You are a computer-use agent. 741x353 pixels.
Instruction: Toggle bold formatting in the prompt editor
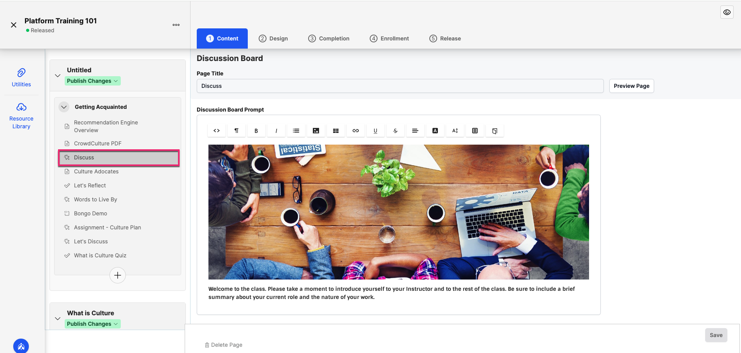(256, 131)
